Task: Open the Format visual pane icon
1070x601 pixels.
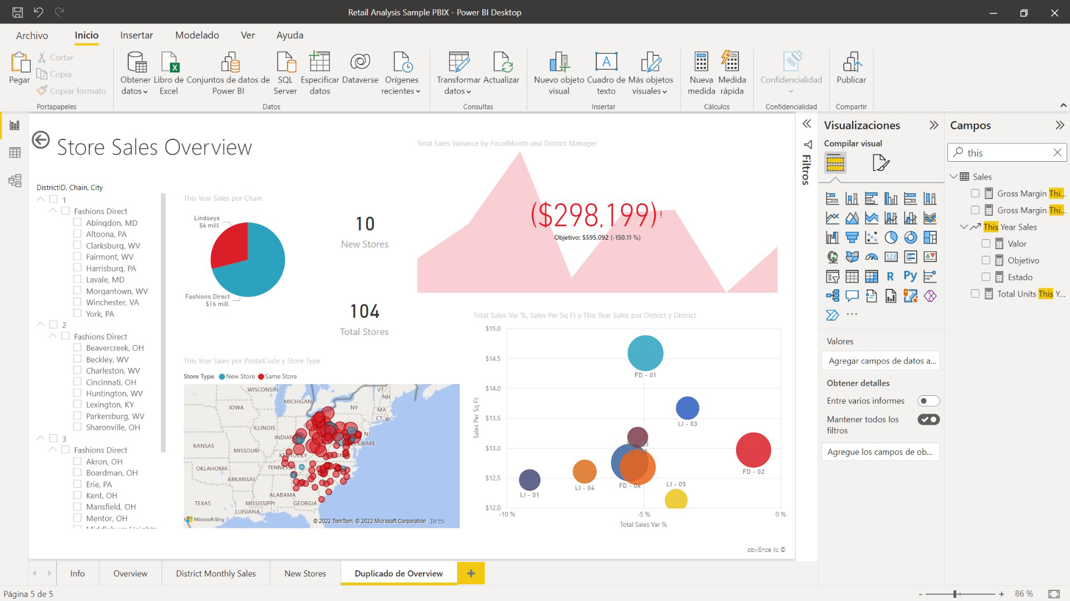Action: tap(881, 163)
